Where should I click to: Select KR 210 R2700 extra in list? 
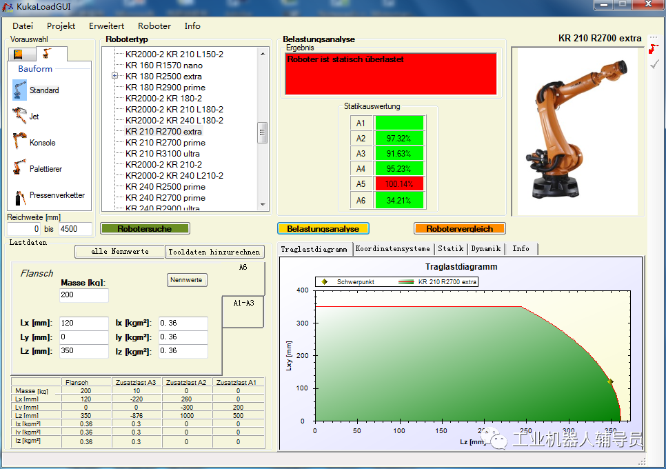point(163,131)
